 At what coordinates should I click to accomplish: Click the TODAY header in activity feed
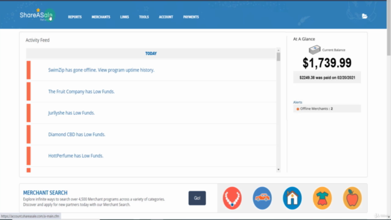point(151,53)
